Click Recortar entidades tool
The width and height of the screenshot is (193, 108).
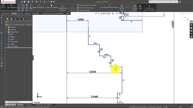pyautogui.click(x=39, y=6)
